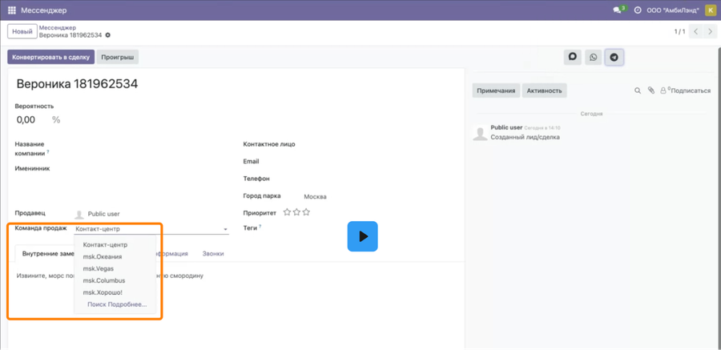721x350 pixels.
Task: Open the gear settings next to record name
Action: 107,35
